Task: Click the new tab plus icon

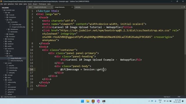Action: point(182,7)
